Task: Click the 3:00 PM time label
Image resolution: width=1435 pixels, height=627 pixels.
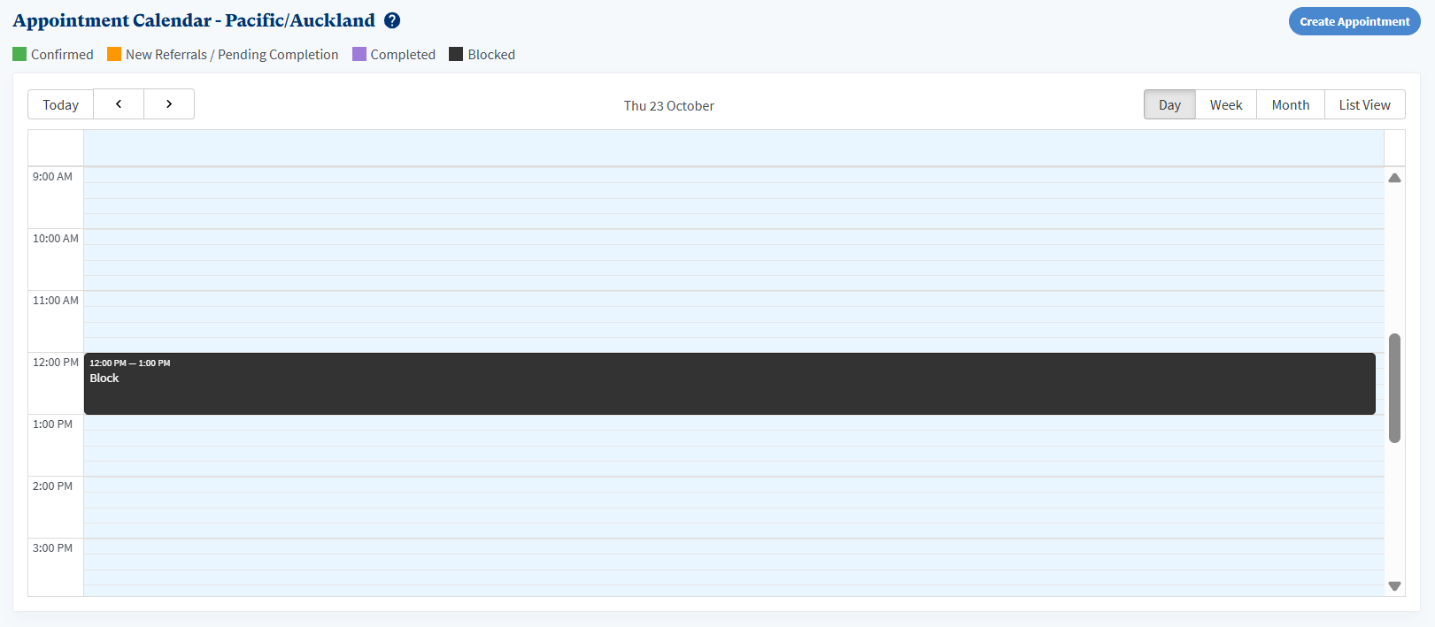Action: click(53, 547)
